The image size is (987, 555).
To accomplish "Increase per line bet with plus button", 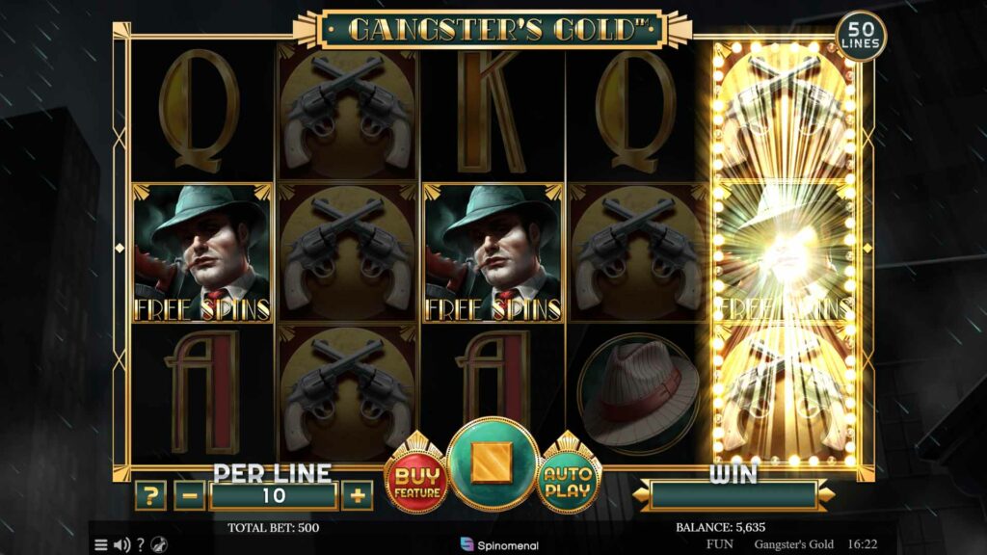I will click(357, 496).
